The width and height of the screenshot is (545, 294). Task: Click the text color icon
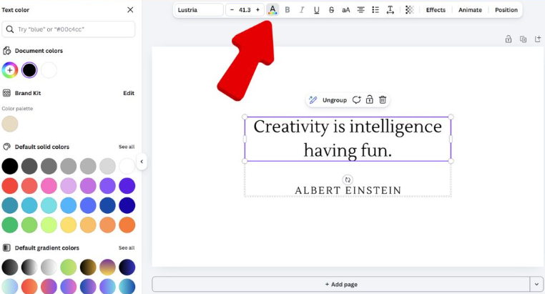tap(272, 10)
